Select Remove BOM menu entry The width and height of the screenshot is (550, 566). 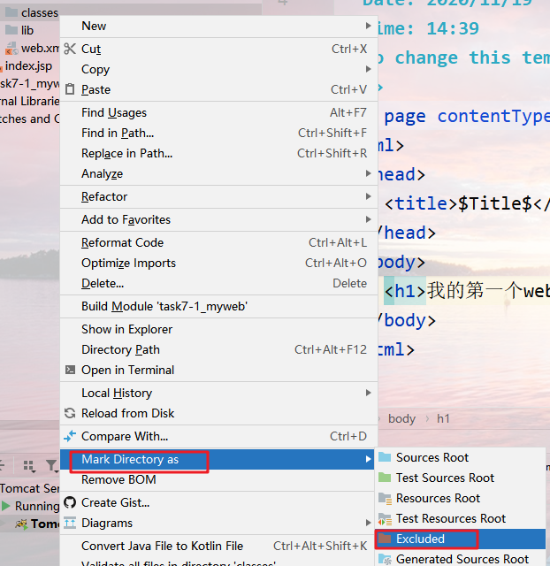click(x=218, y=479)
